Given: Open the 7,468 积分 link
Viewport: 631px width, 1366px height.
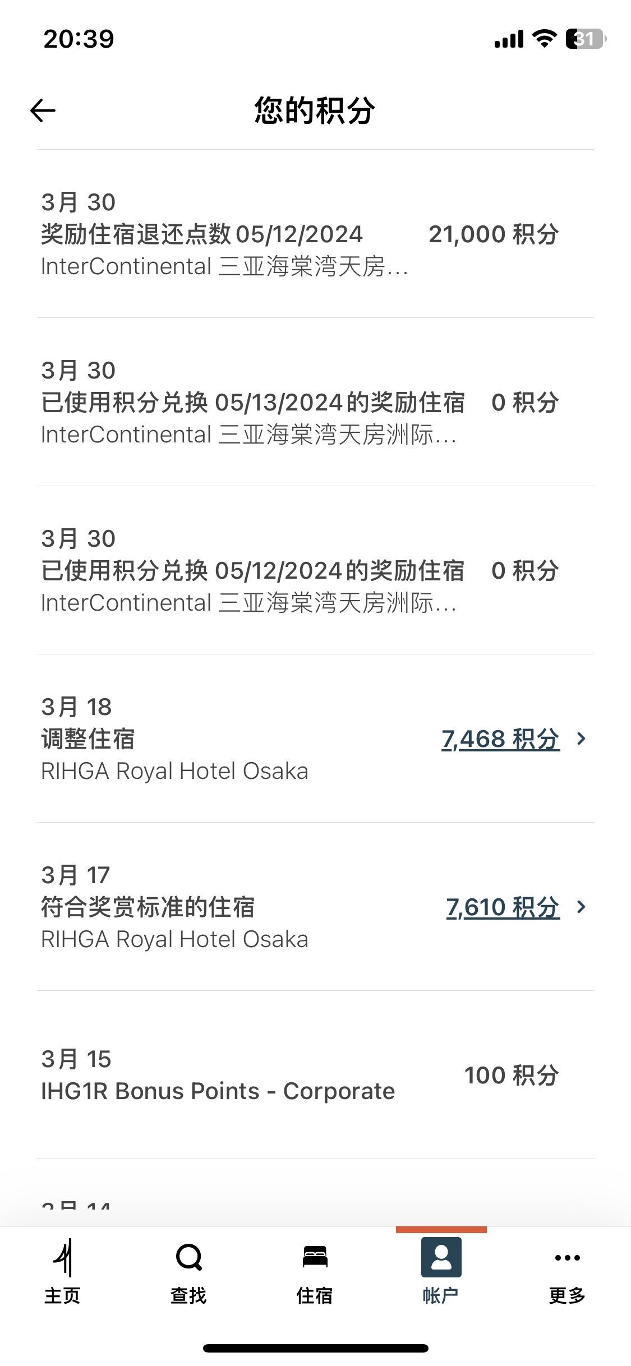Looking at the screenshot, I should tap(500, 739).
